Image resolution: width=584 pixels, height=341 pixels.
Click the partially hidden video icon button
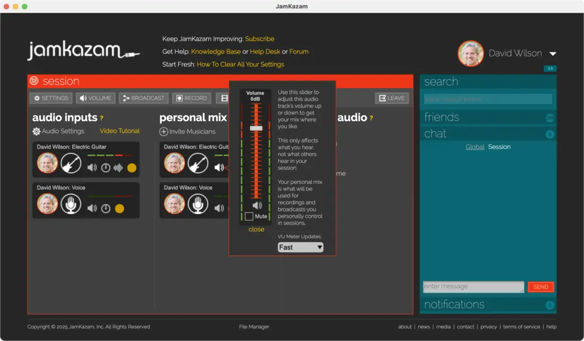[223, 98]
